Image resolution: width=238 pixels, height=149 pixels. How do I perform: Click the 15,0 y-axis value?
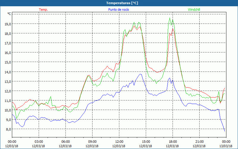pyautogui.click(x=8, y=62)
